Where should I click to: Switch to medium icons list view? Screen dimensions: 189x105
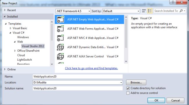(150, 11)
